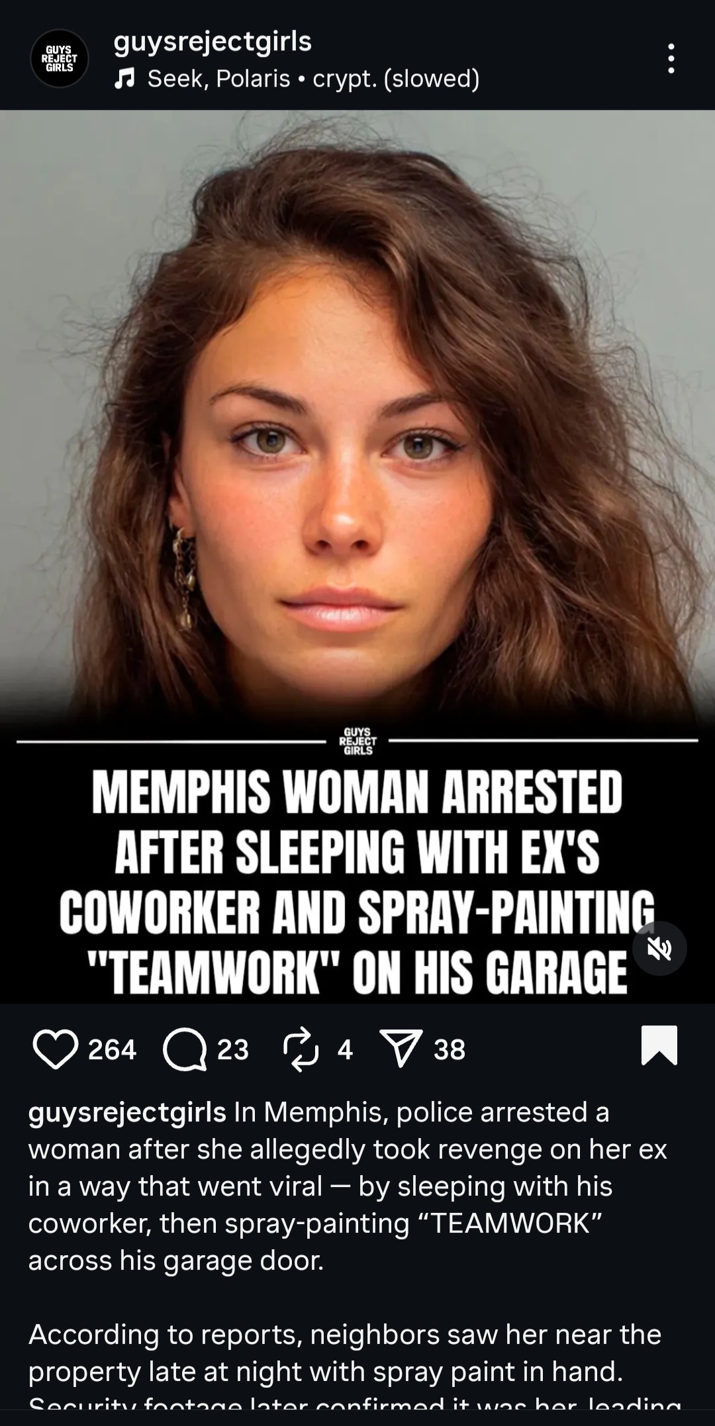
Task: Open comments via speech bubble icon
Action: 185,1049
